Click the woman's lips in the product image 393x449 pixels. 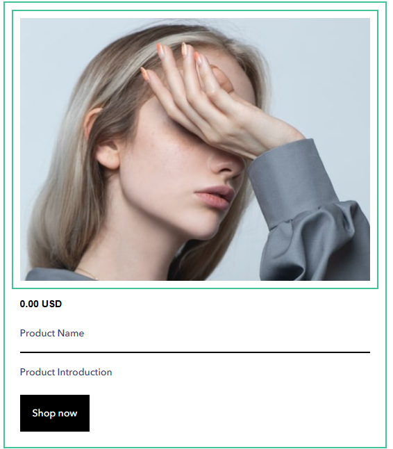[213, 196]
